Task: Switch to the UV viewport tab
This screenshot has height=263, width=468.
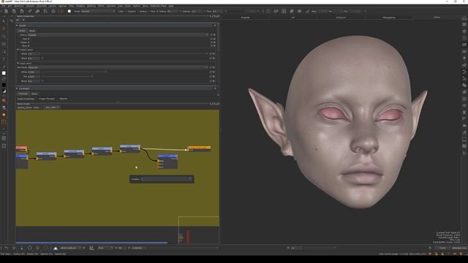Action: tap(292, 18)
